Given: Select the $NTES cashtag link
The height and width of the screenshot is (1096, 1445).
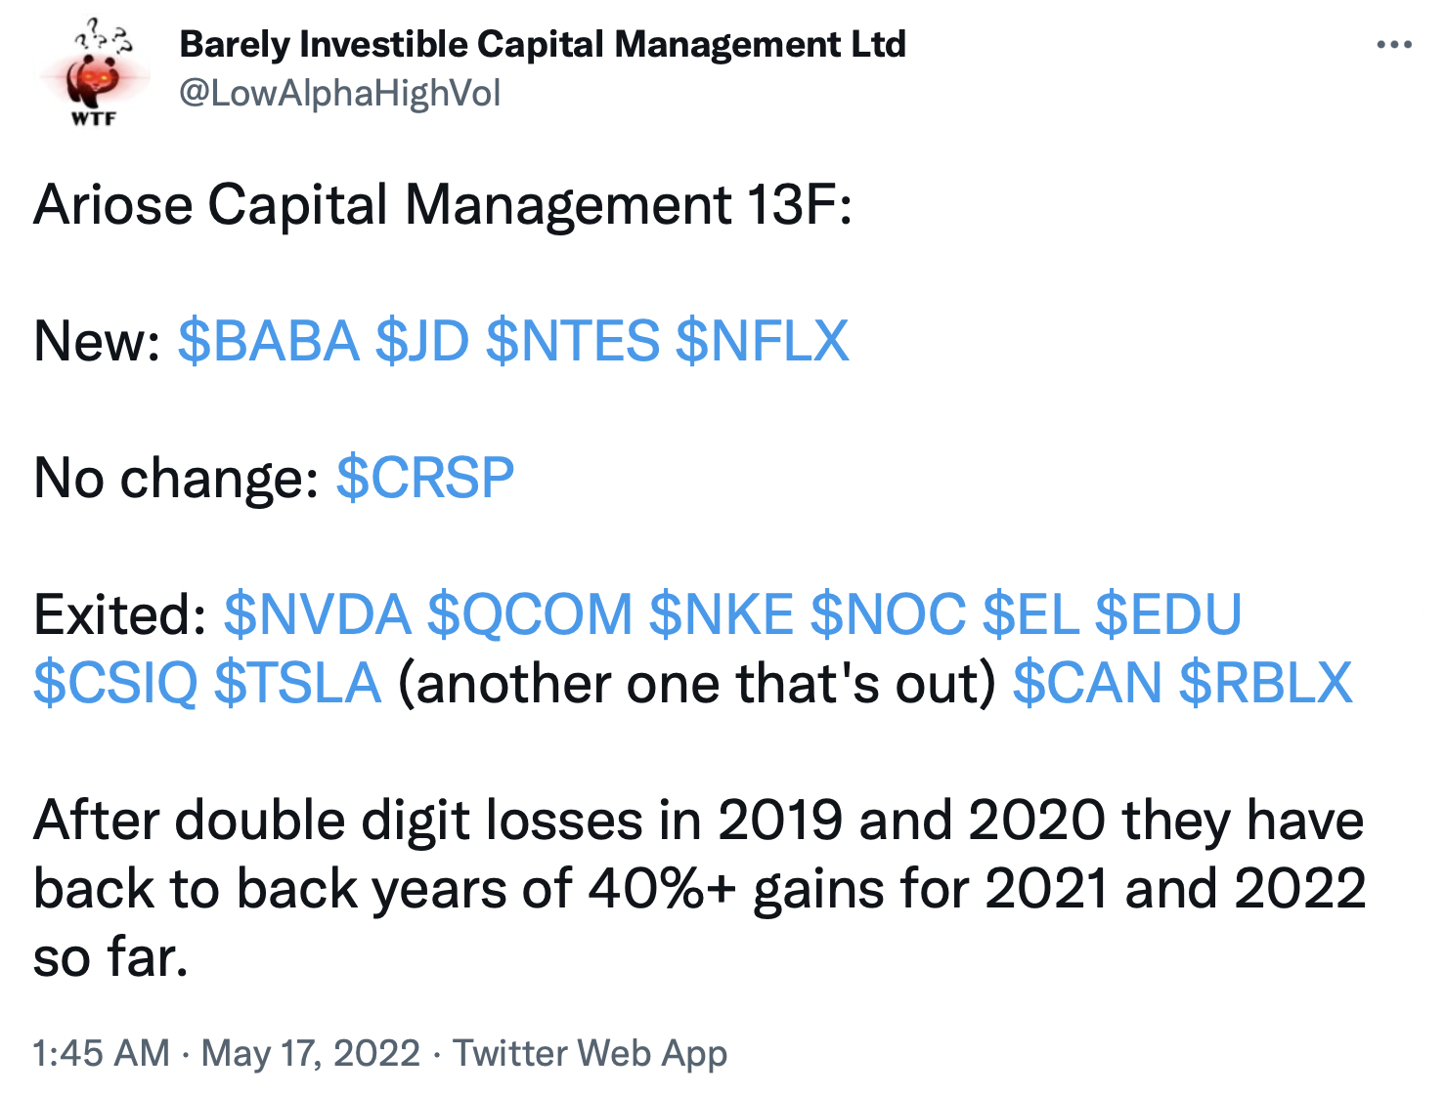Looking at the screenshot, I should click(x=572, y=342).
